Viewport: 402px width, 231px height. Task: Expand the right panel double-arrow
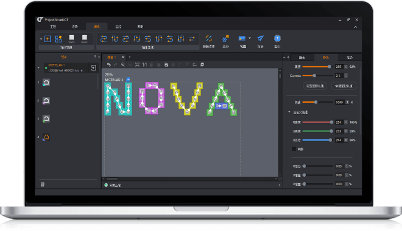(x=284, y=57)
